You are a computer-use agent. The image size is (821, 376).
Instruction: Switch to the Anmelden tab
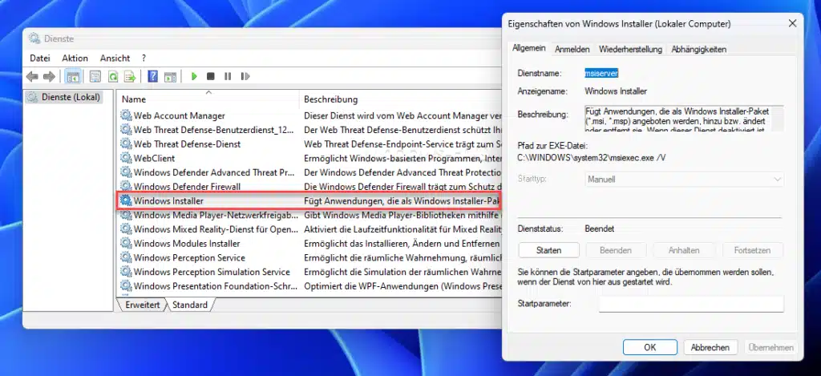pyautogui.click(x=572, y=49)
